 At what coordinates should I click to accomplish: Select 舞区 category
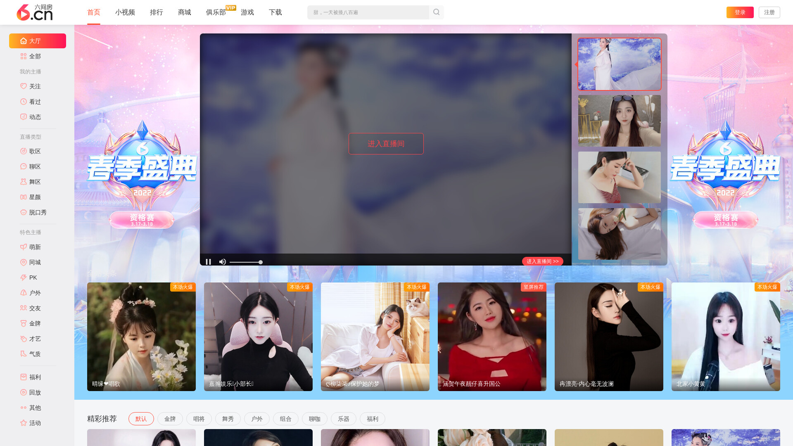[38, 182]
